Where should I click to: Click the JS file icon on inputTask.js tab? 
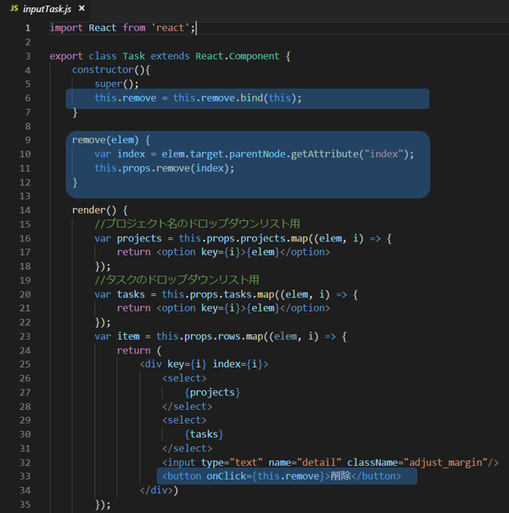[x=14, y=8]
